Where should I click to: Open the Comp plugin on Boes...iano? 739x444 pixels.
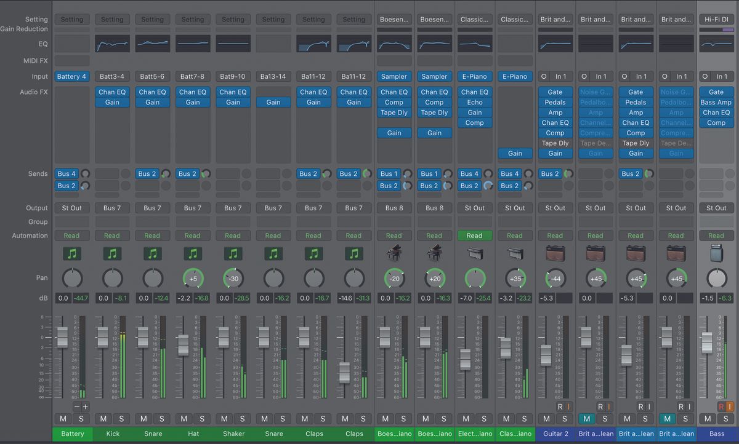tap(394, 102)
